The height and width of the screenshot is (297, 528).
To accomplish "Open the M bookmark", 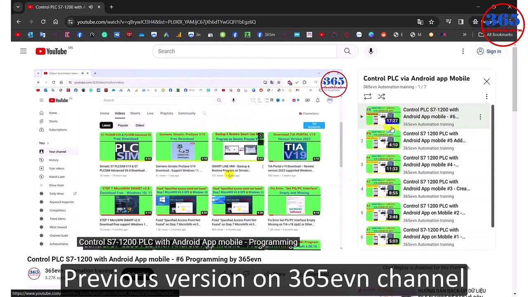I will point(416,35).
